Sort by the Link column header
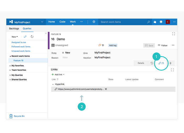 point(55,79)
